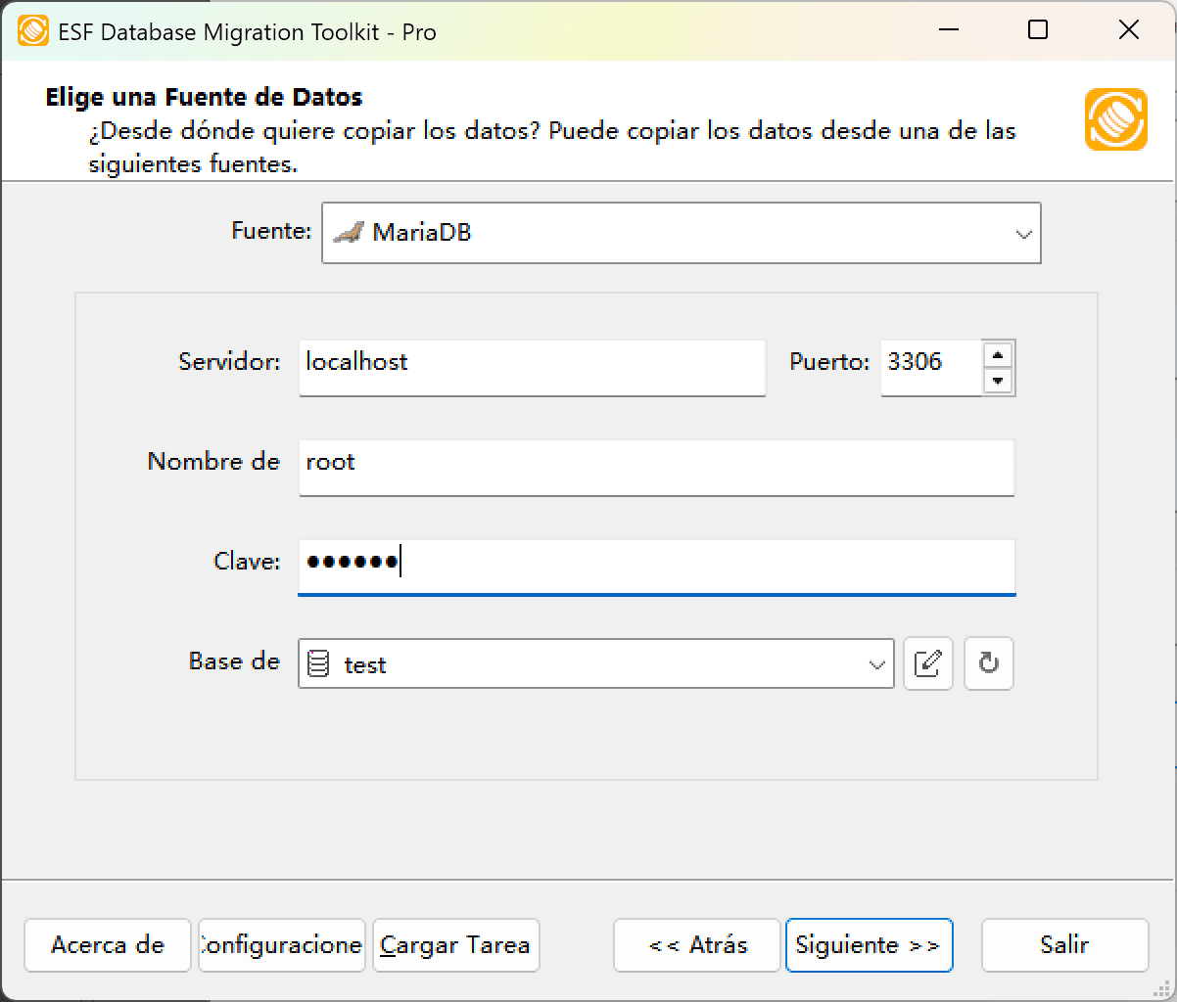Increment the Puerto value with up arrow

coord(999,356)
